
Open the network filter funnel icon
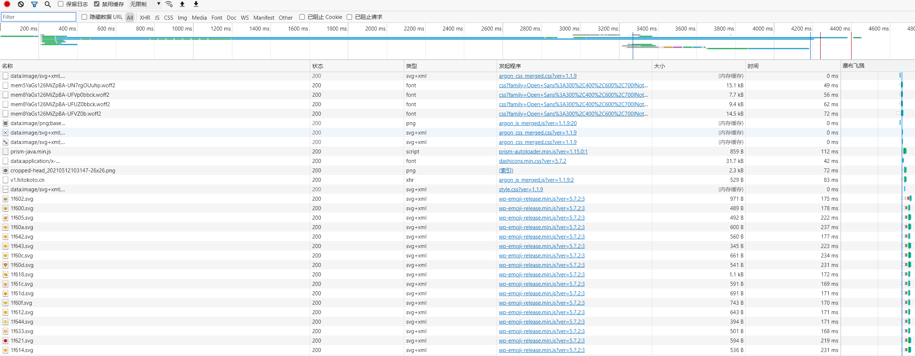35,4
